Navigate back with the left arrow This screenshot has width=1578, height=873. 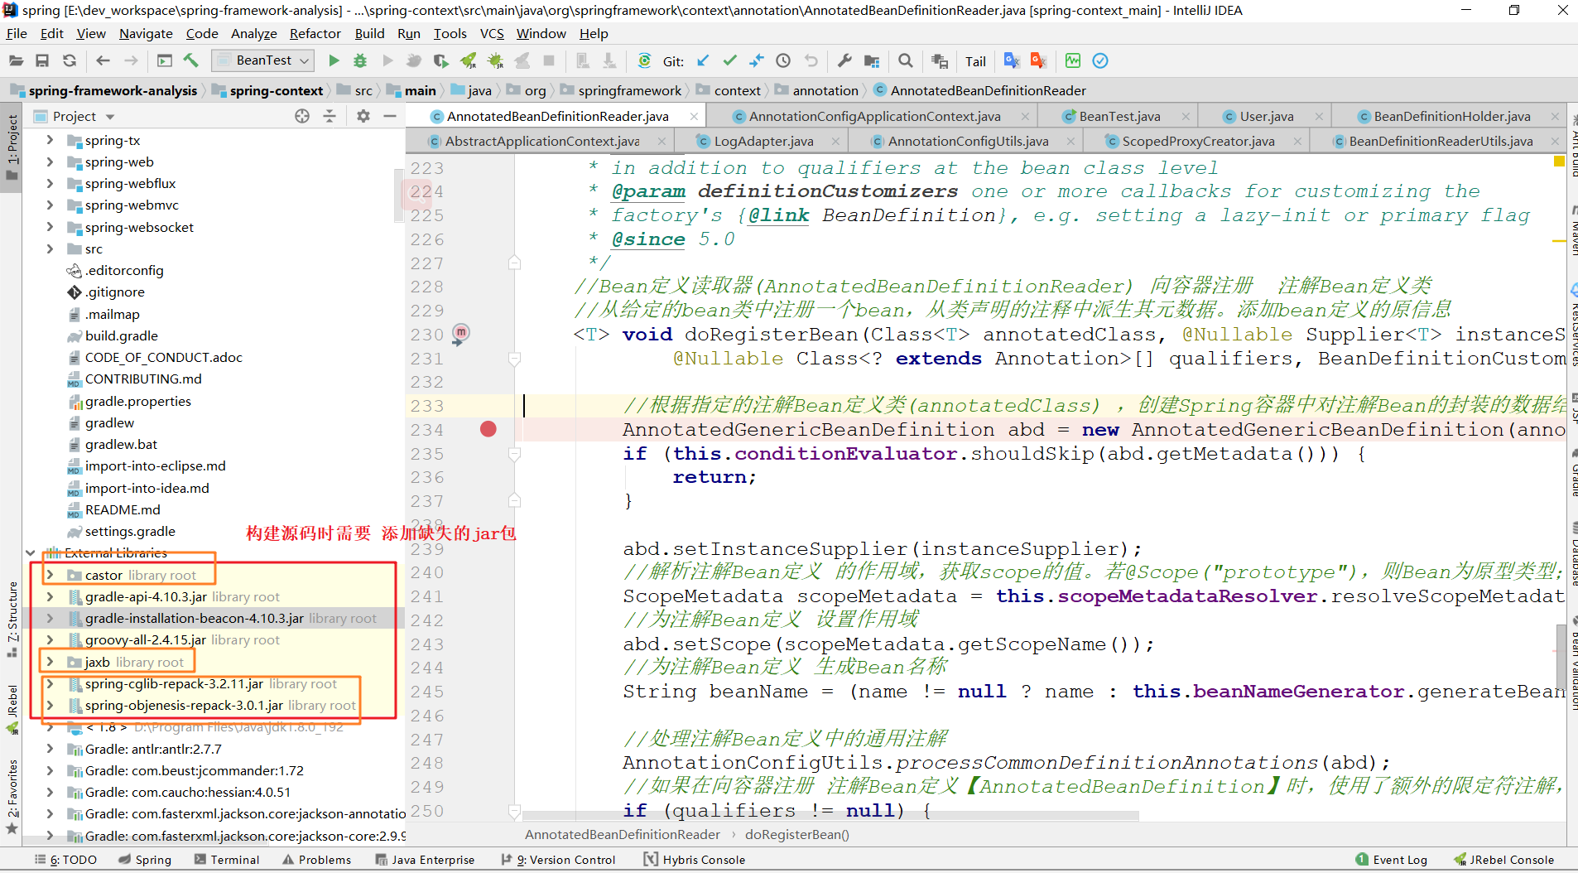pos(103,60)
